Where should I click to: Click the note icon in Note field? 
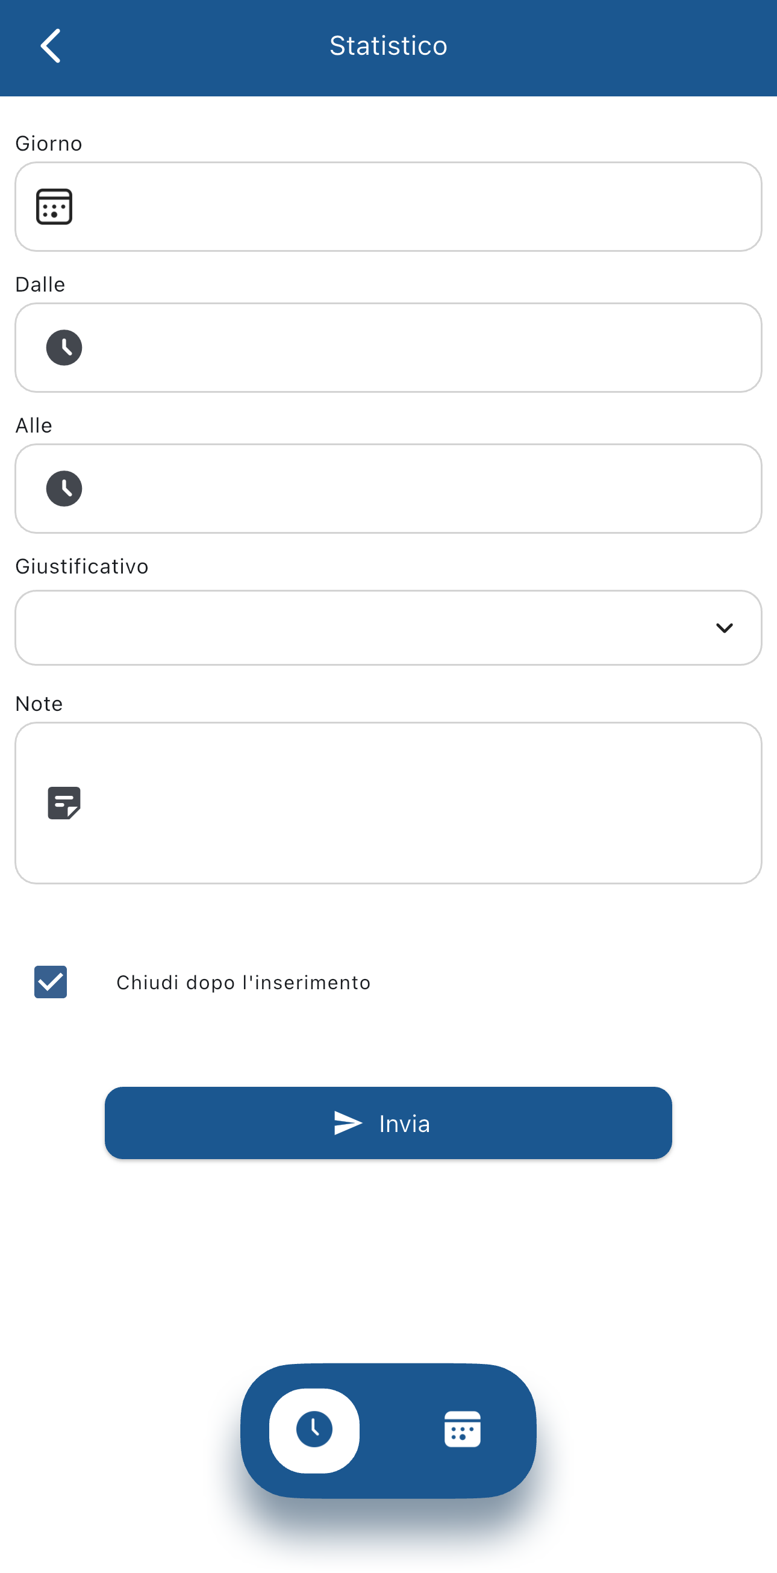64,803
